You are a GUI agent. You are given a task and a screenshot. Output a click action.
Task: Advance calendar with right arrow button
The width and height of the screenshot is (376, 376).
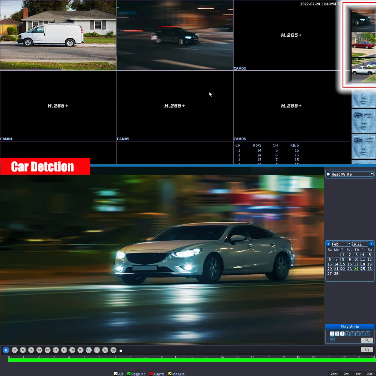(371, 244)
